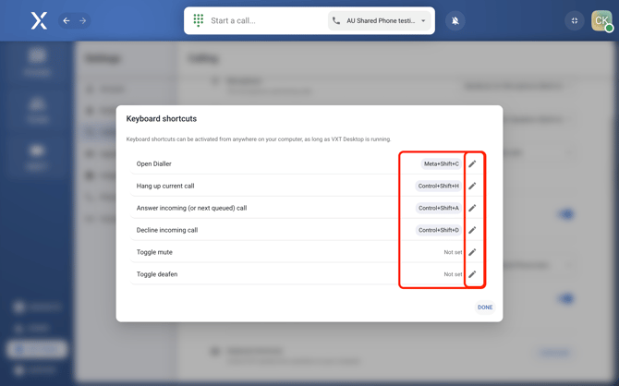Open the green dial pad icon
619x386 pixels.
(x=199, y=20)
